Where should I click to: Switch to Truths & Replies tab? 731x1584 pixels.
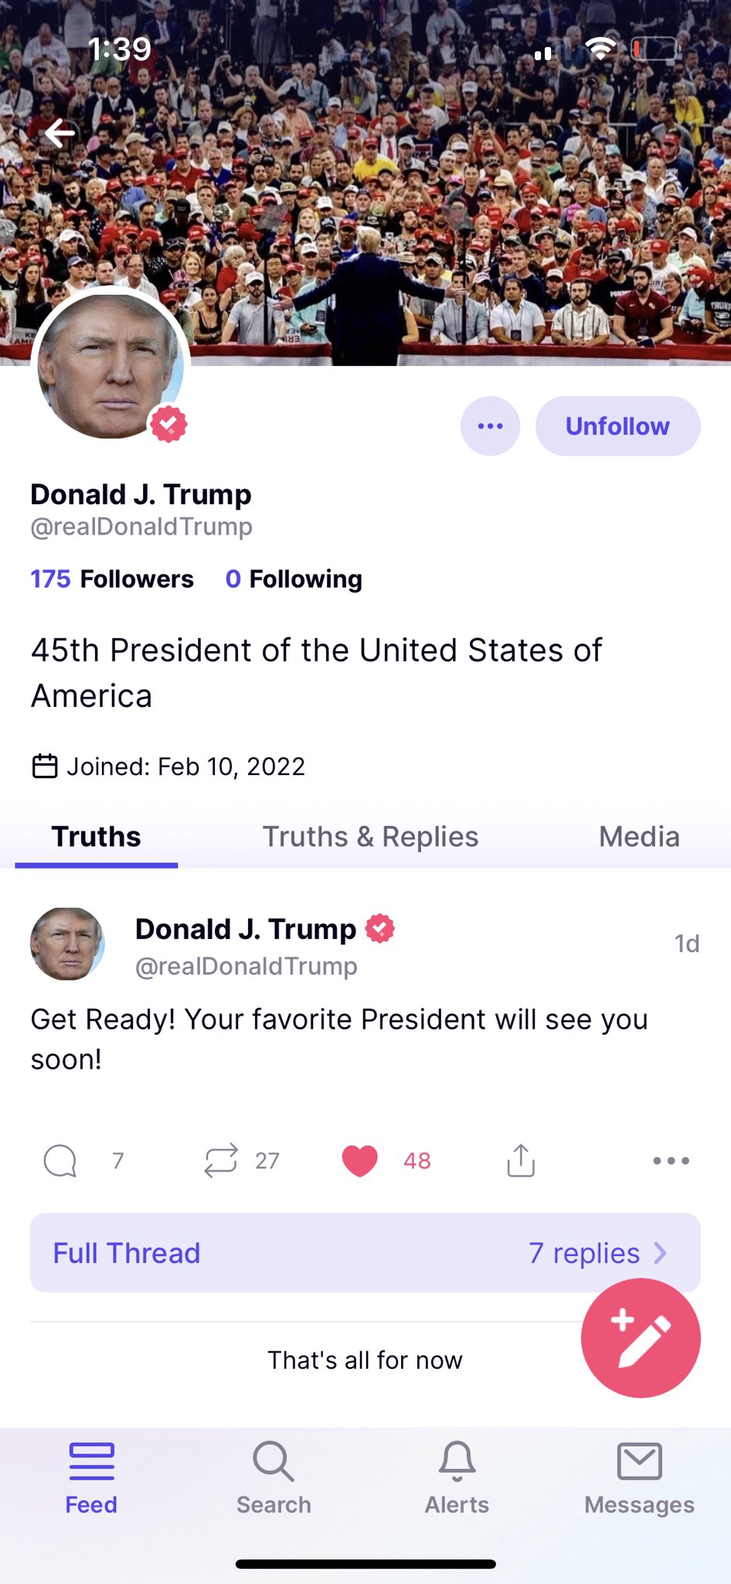click(370, 837)
